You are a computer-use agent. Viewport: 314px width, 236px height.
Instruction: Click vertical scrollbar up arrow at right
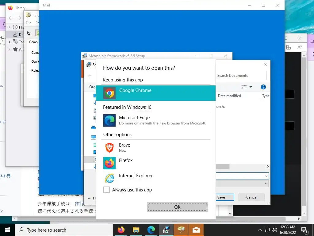[304, 55]
